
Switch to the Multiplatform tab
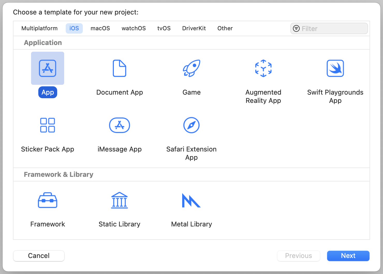pyautogui.click(x=40, y=28)
